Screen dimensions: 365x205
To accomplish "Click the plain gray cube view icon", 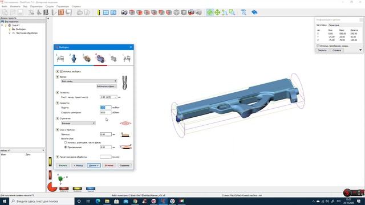I will coord(176,13).
